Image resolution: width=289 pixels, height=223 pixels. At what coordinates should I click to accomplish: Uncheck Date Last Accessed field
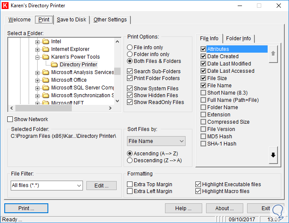click(x=203, y=71)
